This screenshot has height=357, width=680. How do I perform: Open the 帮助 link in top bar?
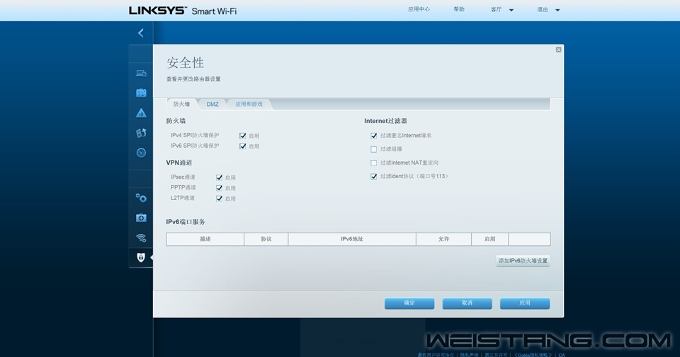tap(459, 10)
